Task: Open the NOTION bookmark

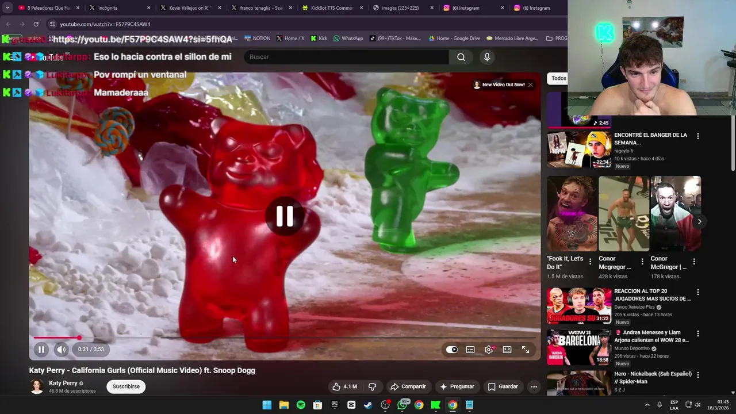Action: click(257, 39)
